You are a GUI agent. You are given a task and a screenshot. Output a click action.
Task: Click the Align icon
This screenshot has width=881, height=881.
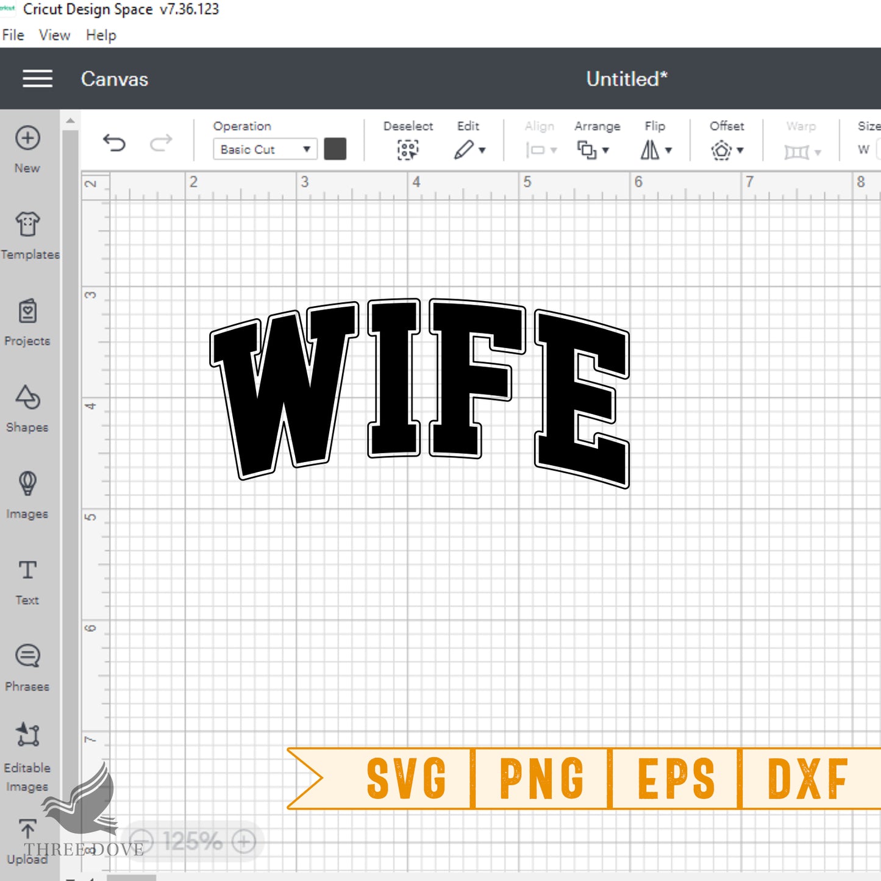(x=535, y=150)
